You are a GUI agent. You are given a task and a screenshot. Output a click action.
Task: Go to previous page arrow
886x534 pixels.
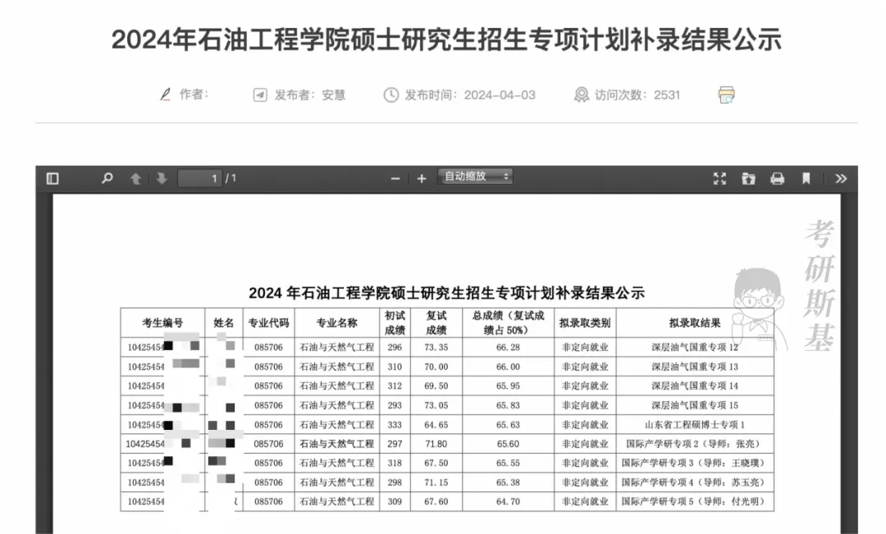(x=135, y=178)
